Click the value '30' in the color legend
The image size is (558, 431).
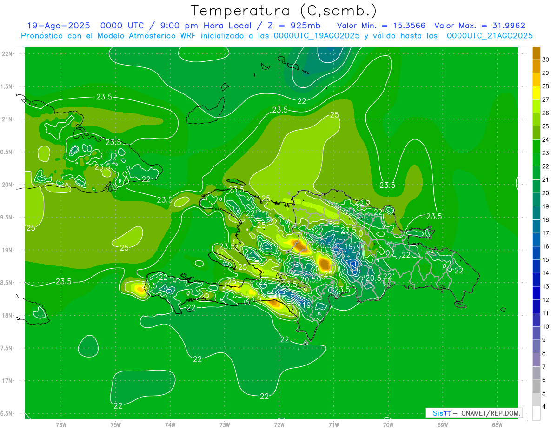tap(545, 60)
